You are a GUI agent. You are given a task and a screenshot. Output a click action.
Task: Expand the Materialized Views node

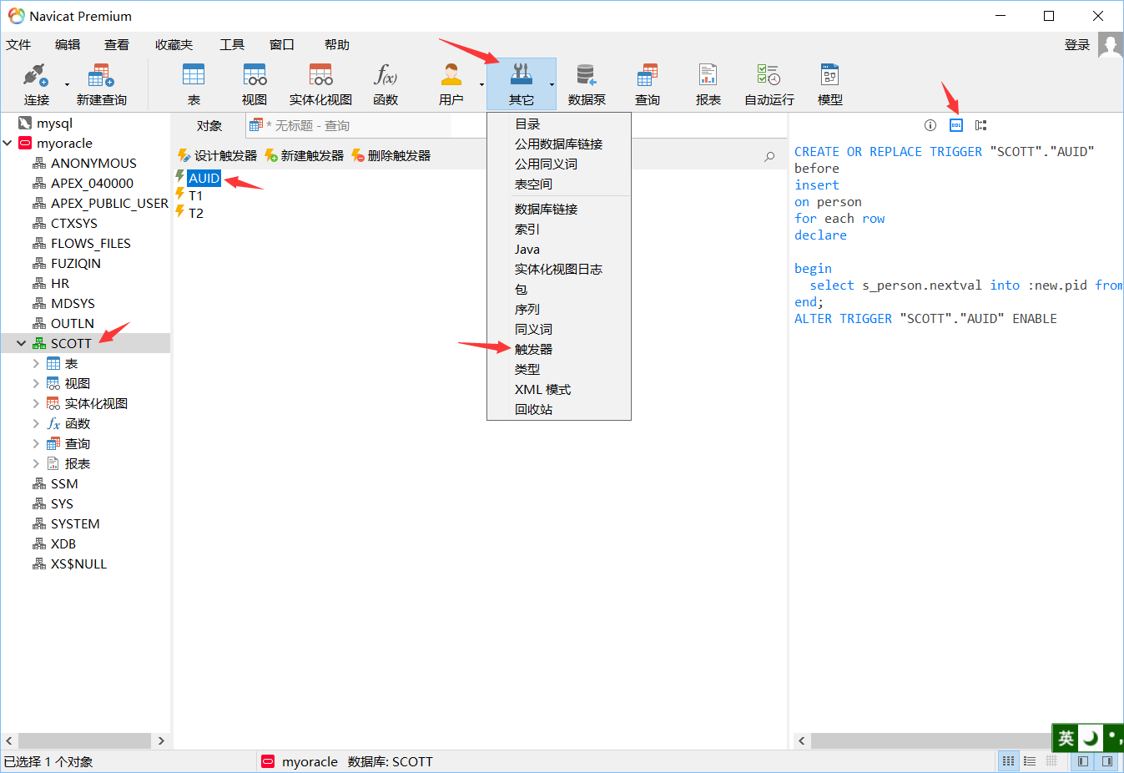pos(36,403)
